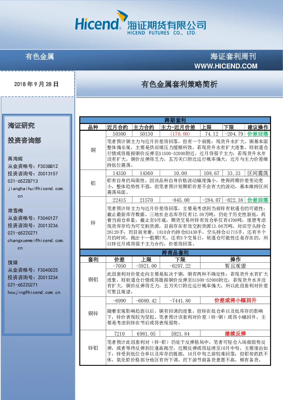Click the 跨期套利 table header

(x=175, y=120)
